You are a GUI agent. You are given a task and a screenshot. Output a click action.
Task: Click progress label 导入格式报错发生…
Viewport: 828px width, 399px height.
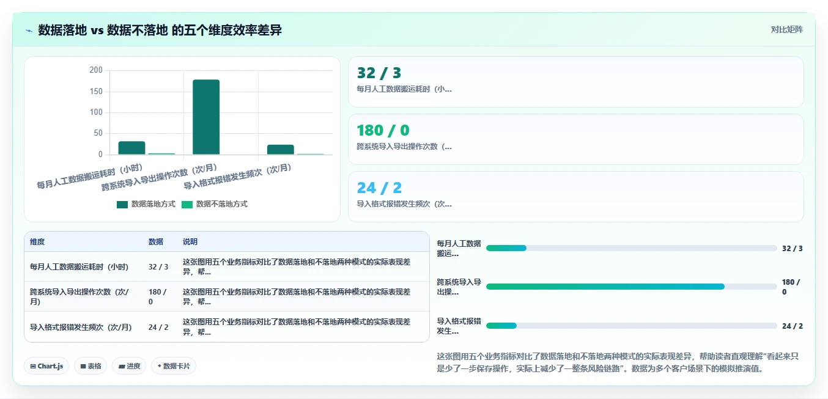pos(459,326)
